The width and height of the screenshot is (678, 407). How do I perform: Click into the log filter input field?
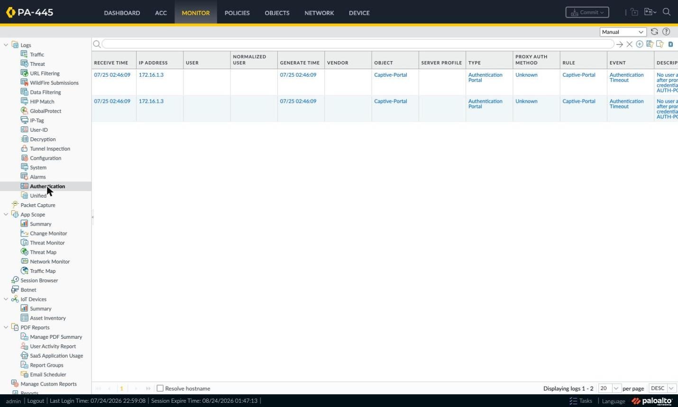(x=358, y=44)
